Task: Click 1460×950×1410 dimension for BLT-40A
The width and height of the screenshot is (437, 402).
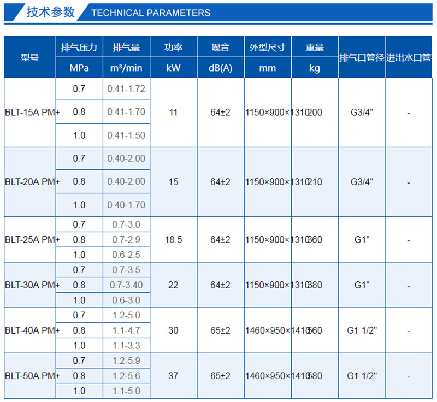Action: coord(278,330)
